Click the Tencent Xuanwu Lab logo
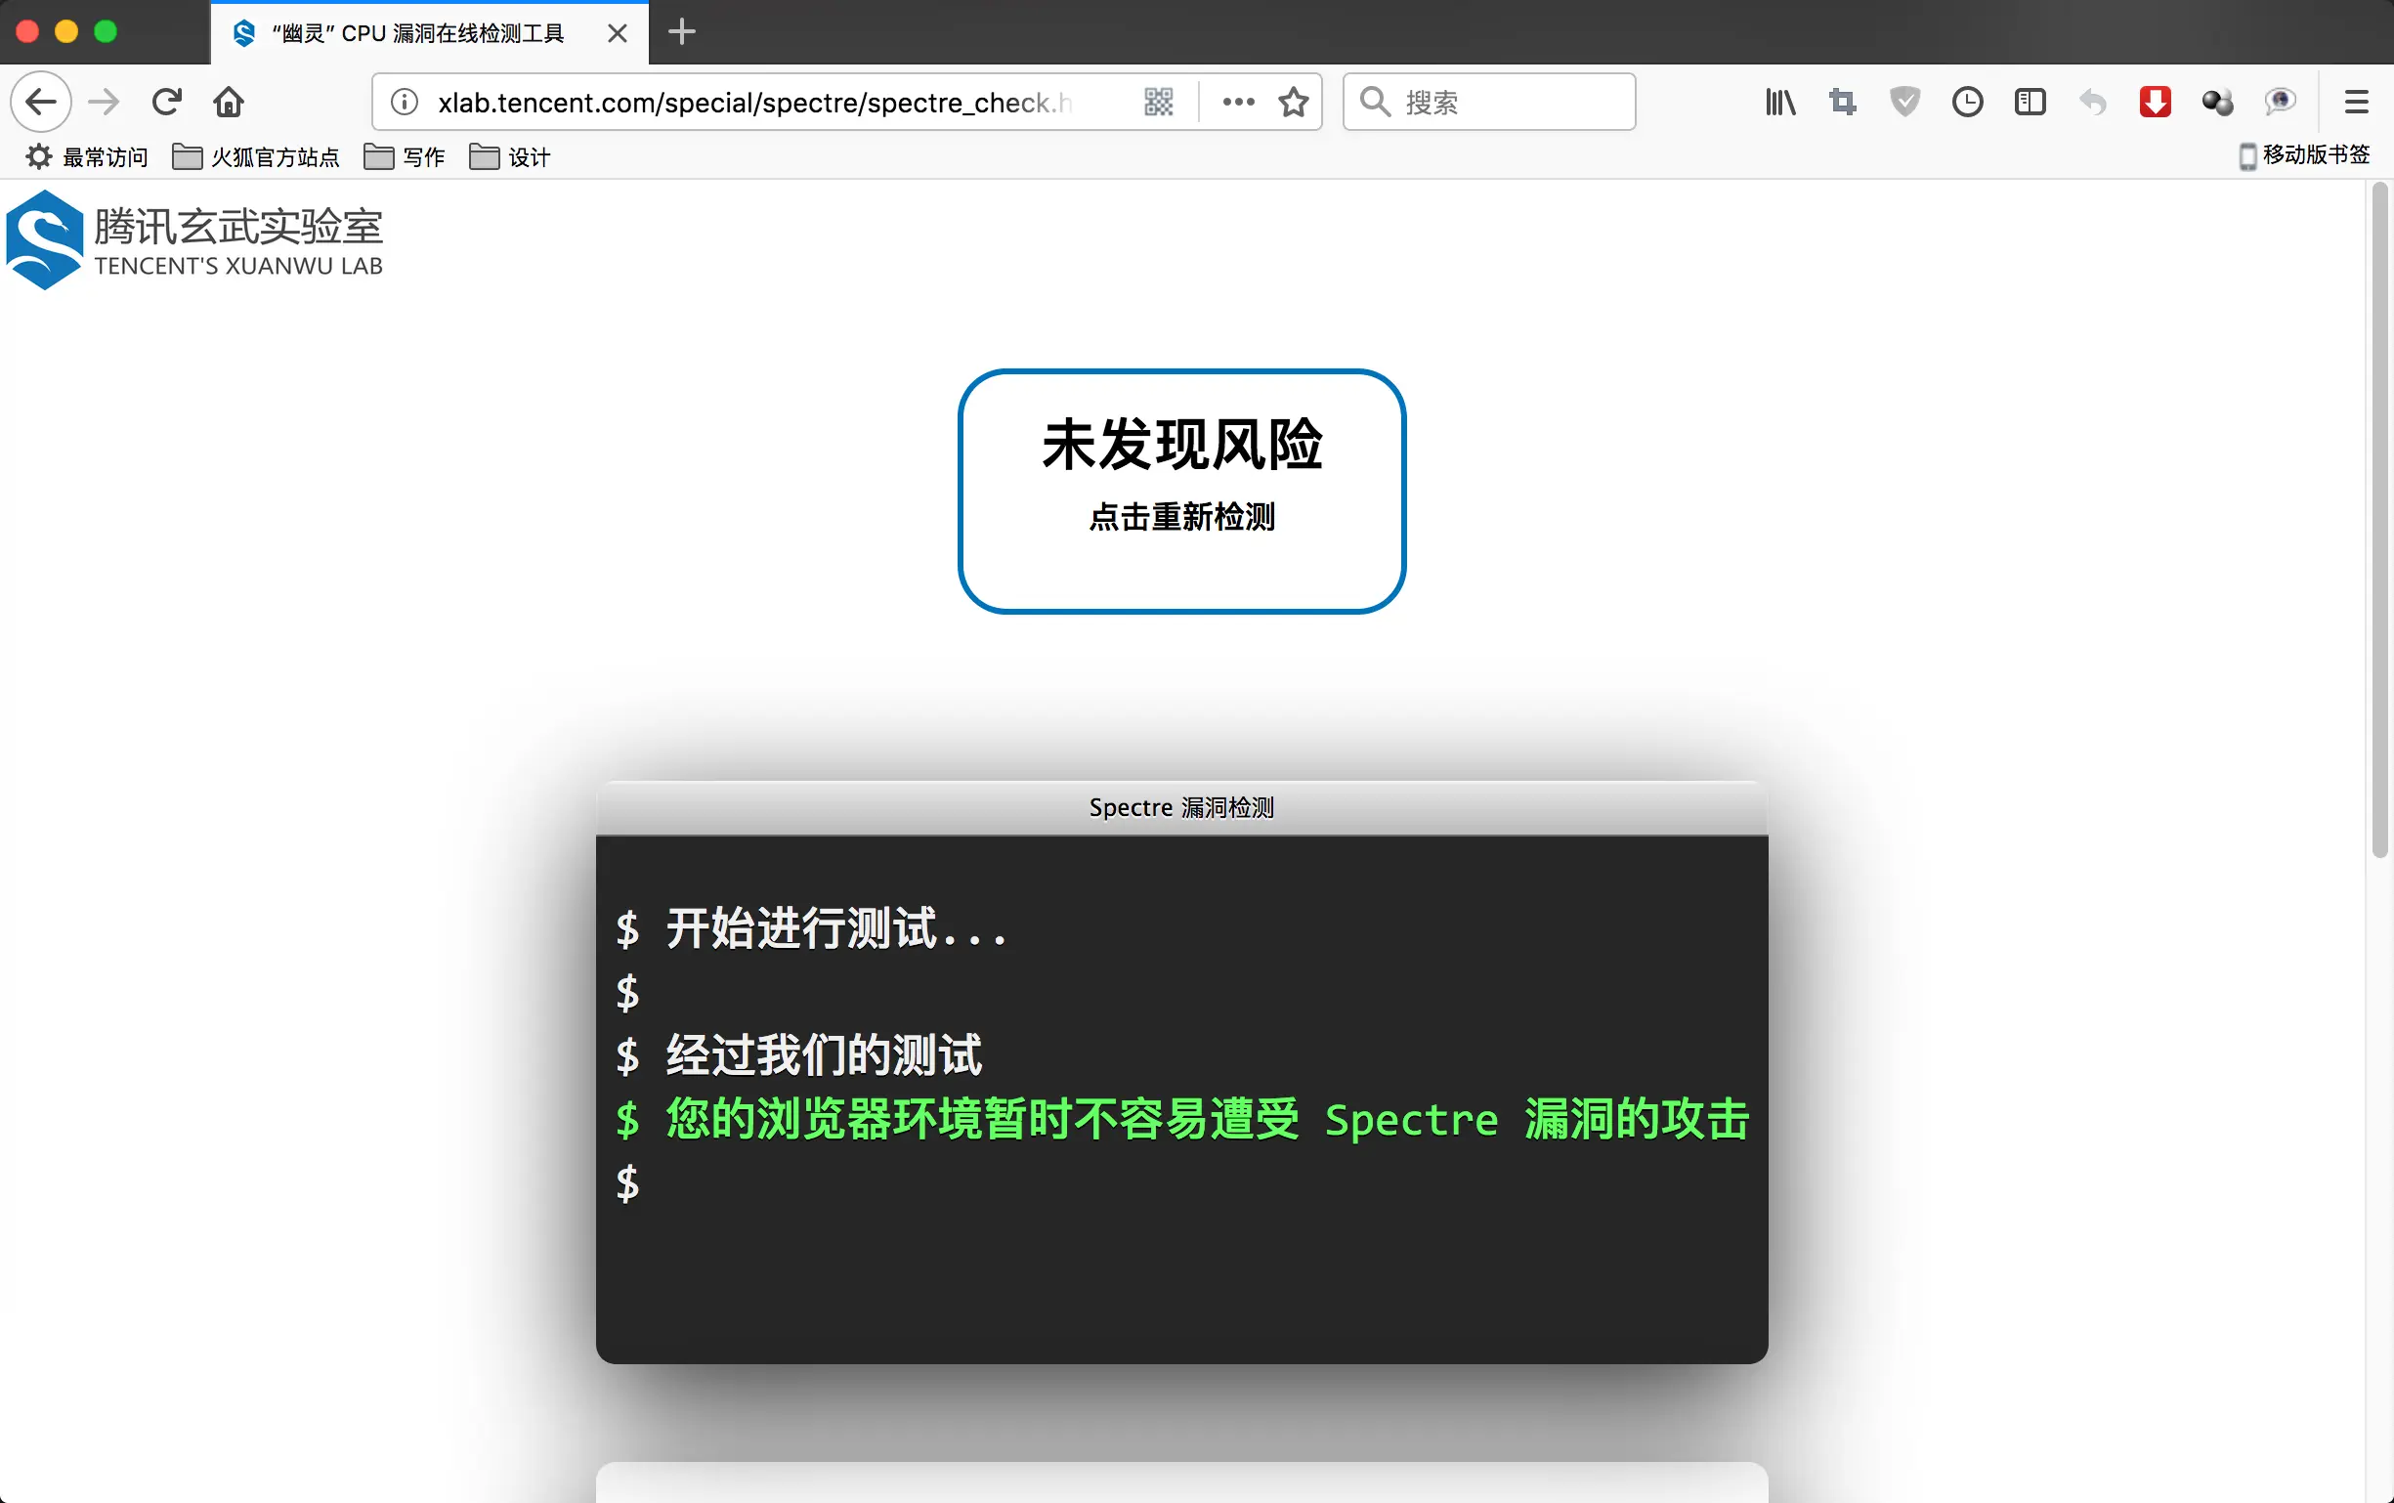Screen dimensions: 2394x1503 [x=194, y=239]
